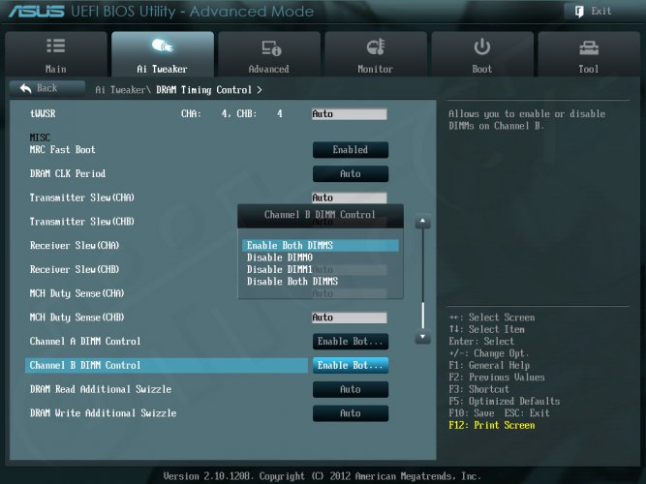
Task: Open the Ai Tweaker tab
Action: pos(163,54)
